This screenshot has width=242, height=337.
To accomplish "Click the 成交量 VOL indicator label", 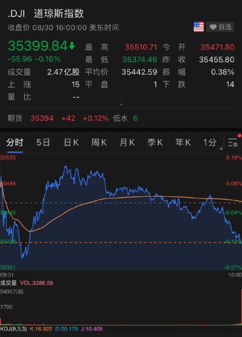I will pyautogui.click(x=27, y=283).
